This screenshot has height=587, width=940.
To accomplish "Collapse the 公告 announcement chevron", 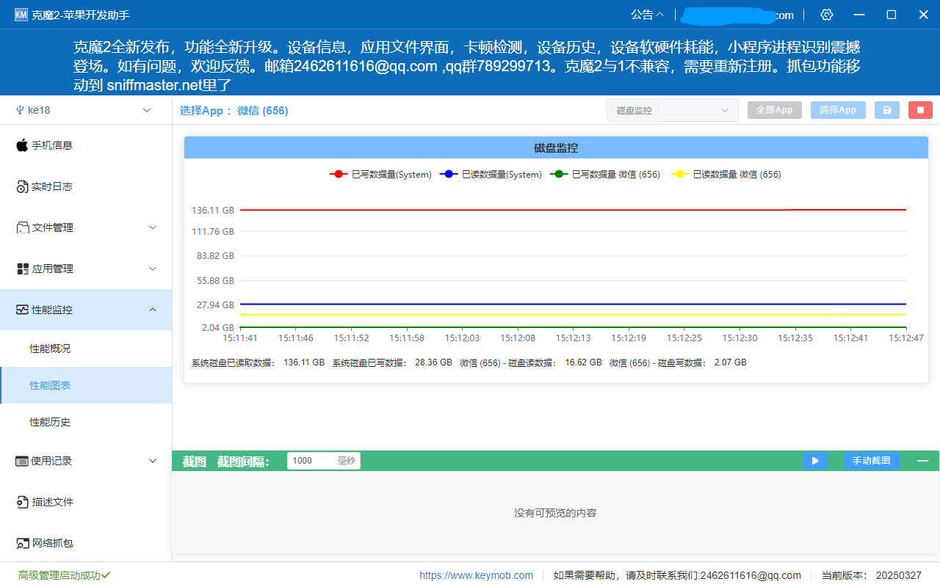I will click(659, 15).
